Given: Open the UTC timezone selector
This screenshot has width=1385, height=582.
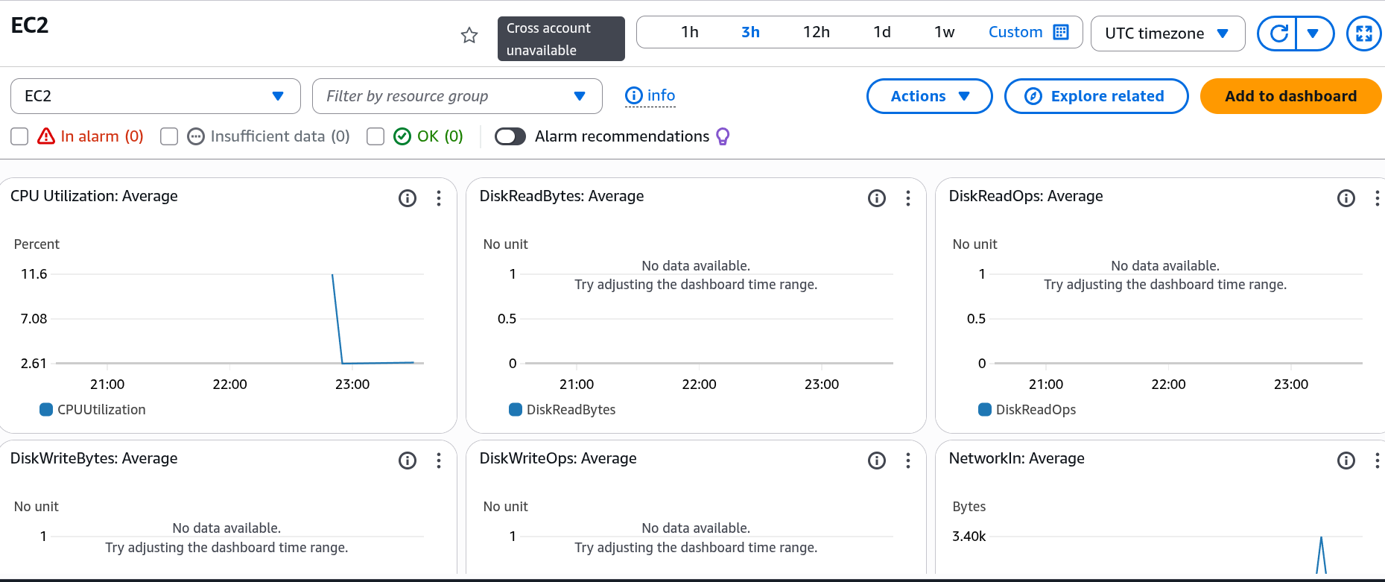Looking at the screenshot, I should [1167, 34].
